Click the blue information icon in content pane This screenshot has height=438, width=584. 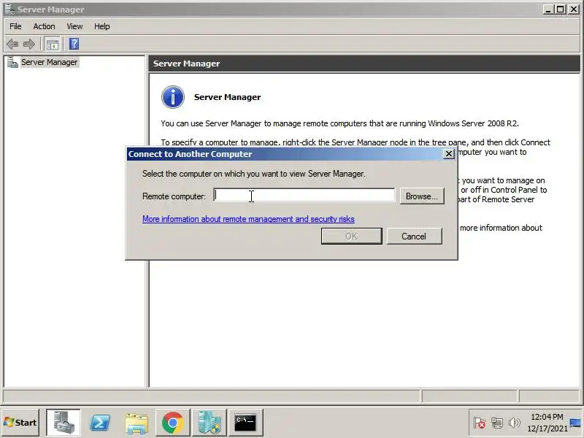tap(173, 97)
